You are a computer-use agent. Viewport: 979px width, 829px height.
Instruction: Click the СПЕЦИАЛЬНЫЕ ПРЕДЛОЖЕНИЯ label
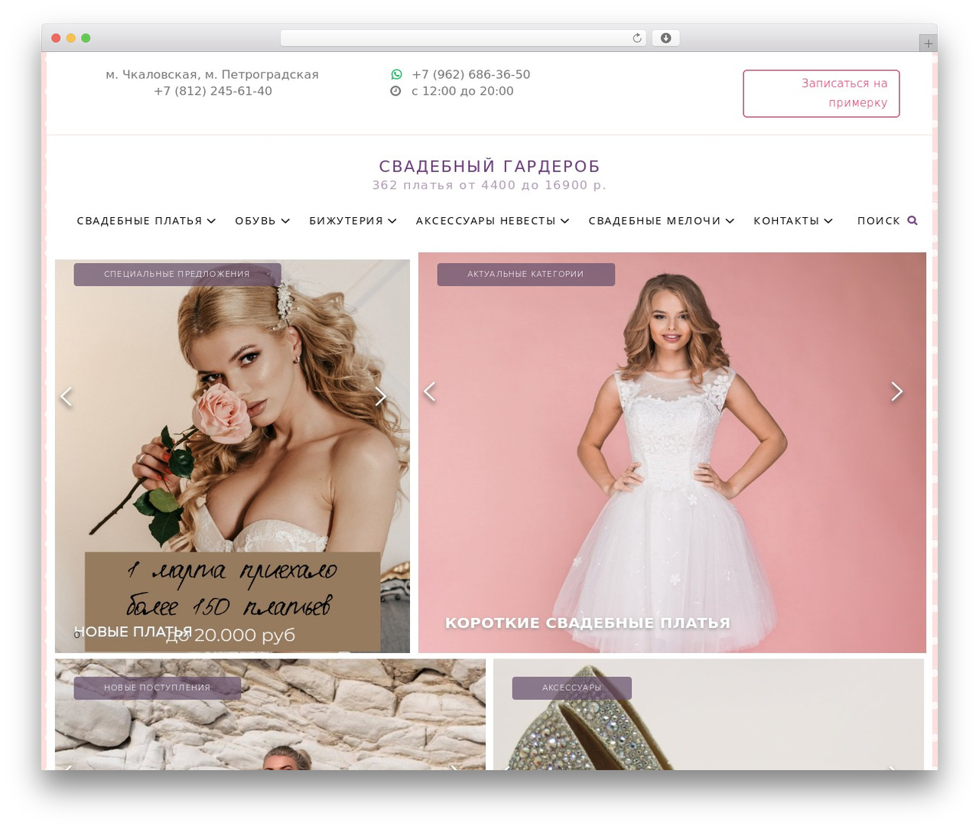tap(177, 275)
